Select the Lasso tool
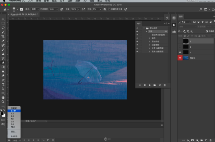The height and width of the screenshot is (142, 215). pyautogui.click(x=3, y=28)
